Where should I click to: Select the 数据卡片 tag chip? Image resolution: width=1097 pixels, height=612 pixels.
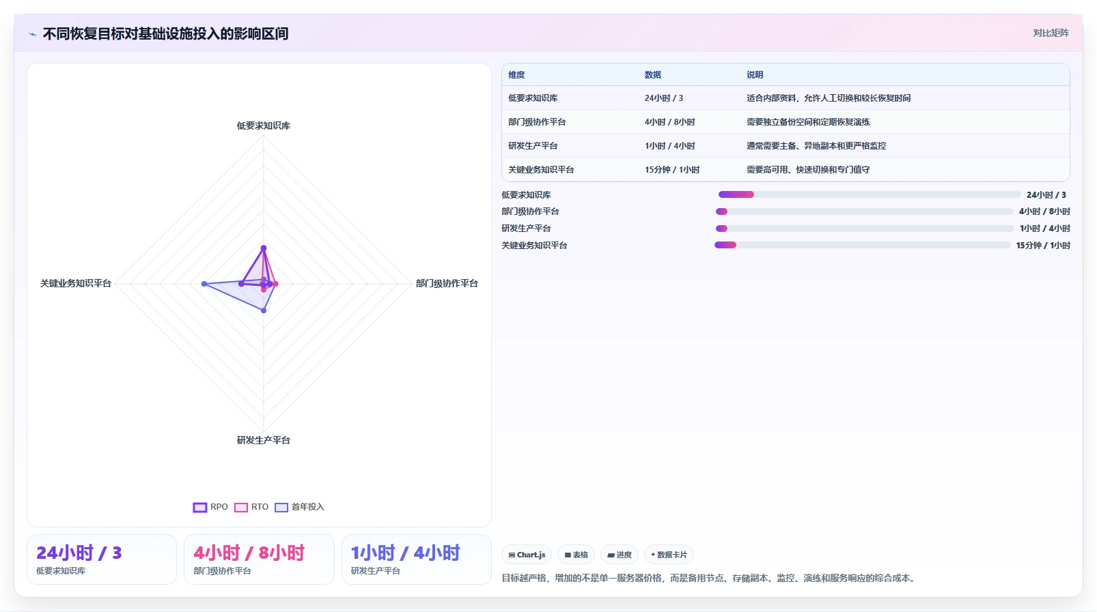669,555
